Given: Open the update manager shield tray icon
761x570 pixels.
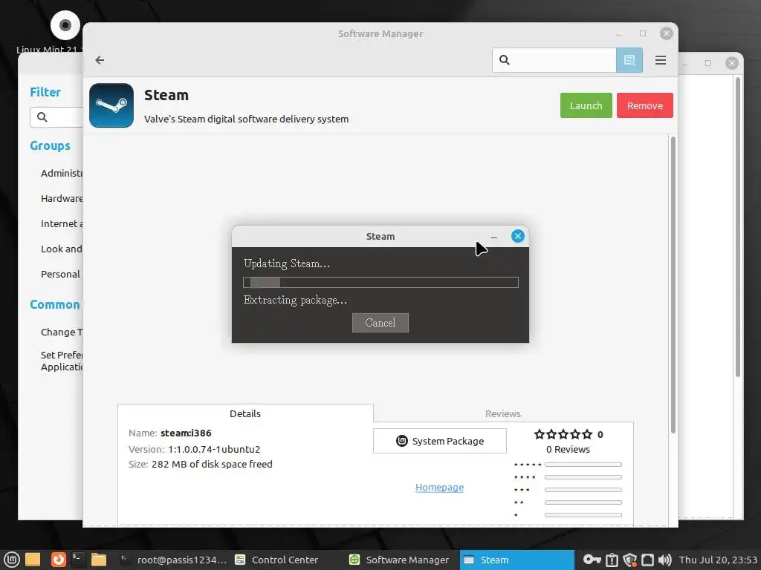Looking at the screenshot, I should (630, 560).
